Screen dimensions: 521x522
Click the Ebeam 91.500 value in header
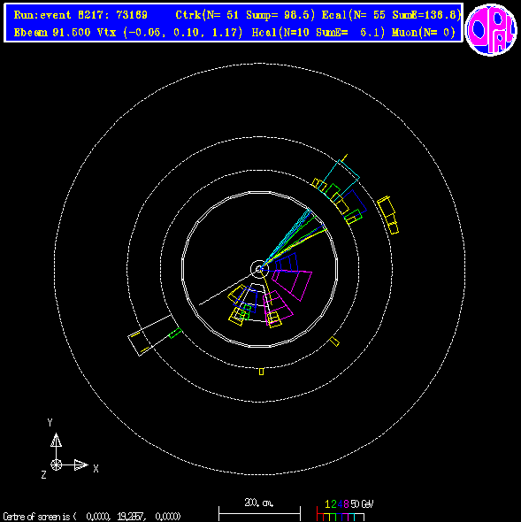[x=52, y=33]
